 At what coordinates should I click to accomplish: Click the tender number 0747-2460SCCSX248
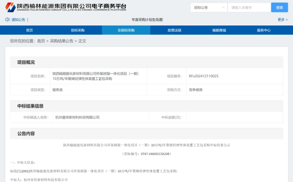click(155, 154)
